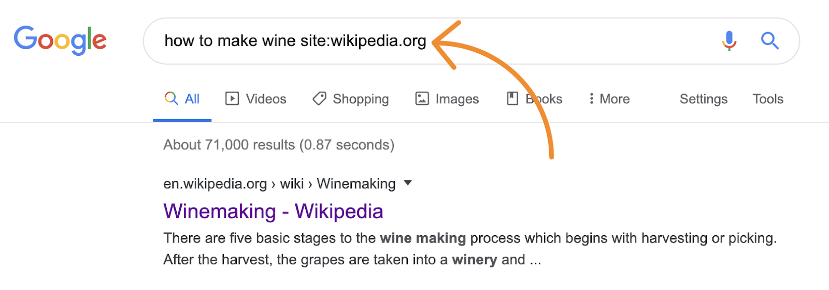
Task: Open the More search categories menu
Action: 609,99
